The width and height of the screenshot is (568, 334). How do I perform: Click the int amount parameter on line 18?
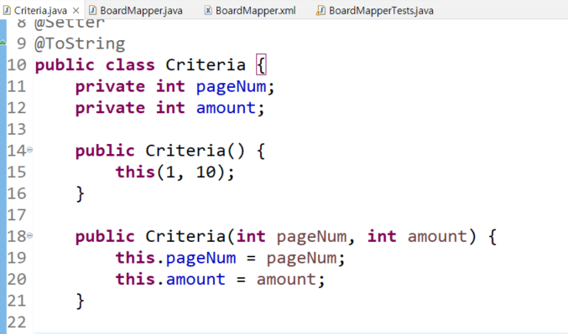click(417, 237)
